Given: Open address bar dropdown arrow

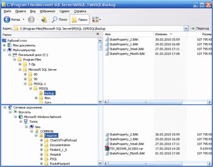Looking at the screenshot, I should tap(186, 28).
